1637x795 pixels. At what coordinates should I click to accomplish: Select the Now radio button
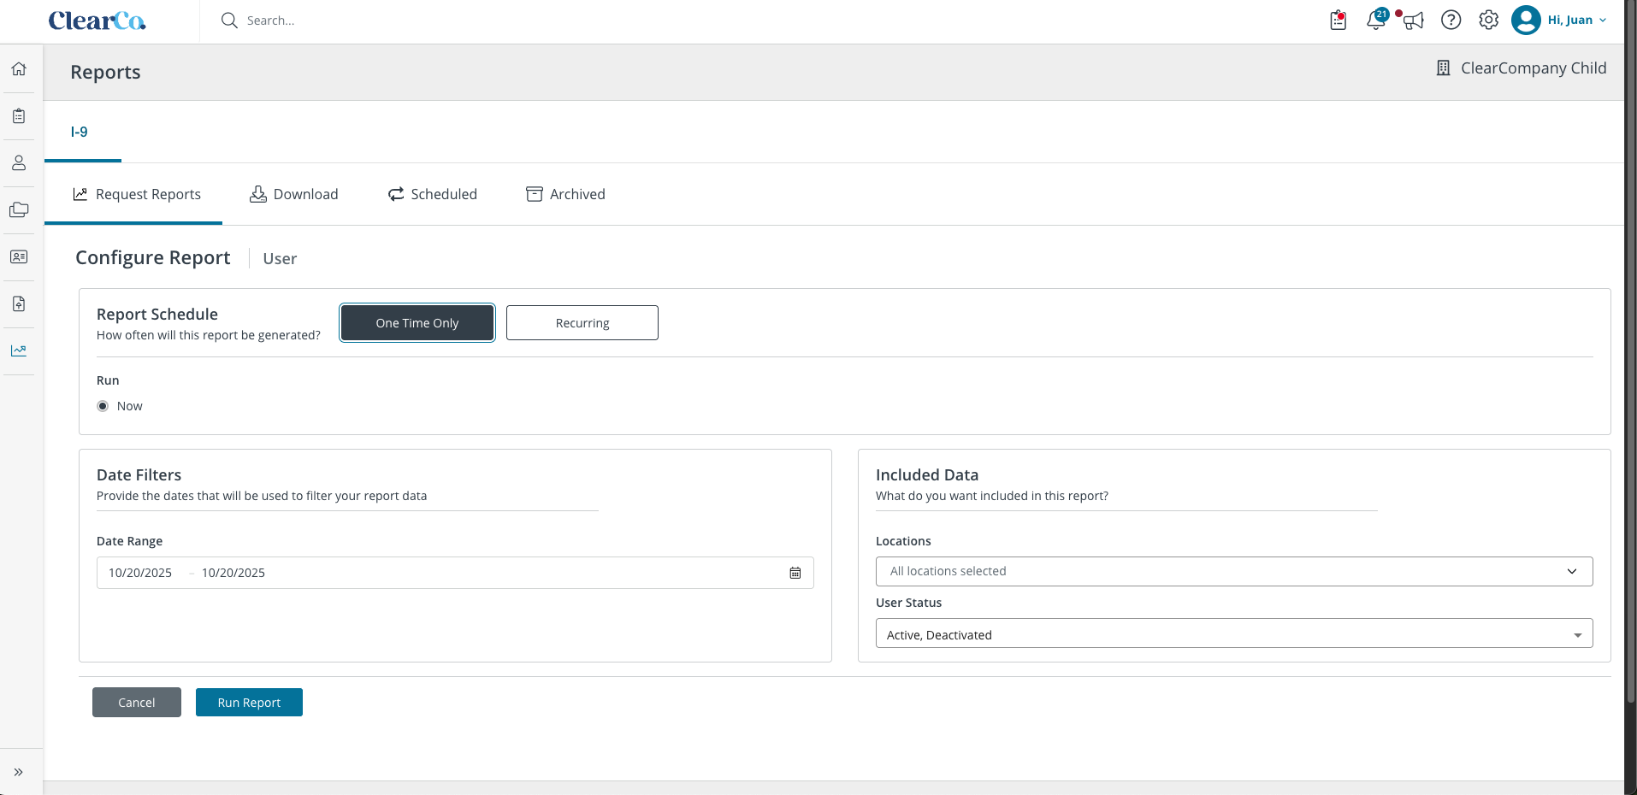pos(103,406)
